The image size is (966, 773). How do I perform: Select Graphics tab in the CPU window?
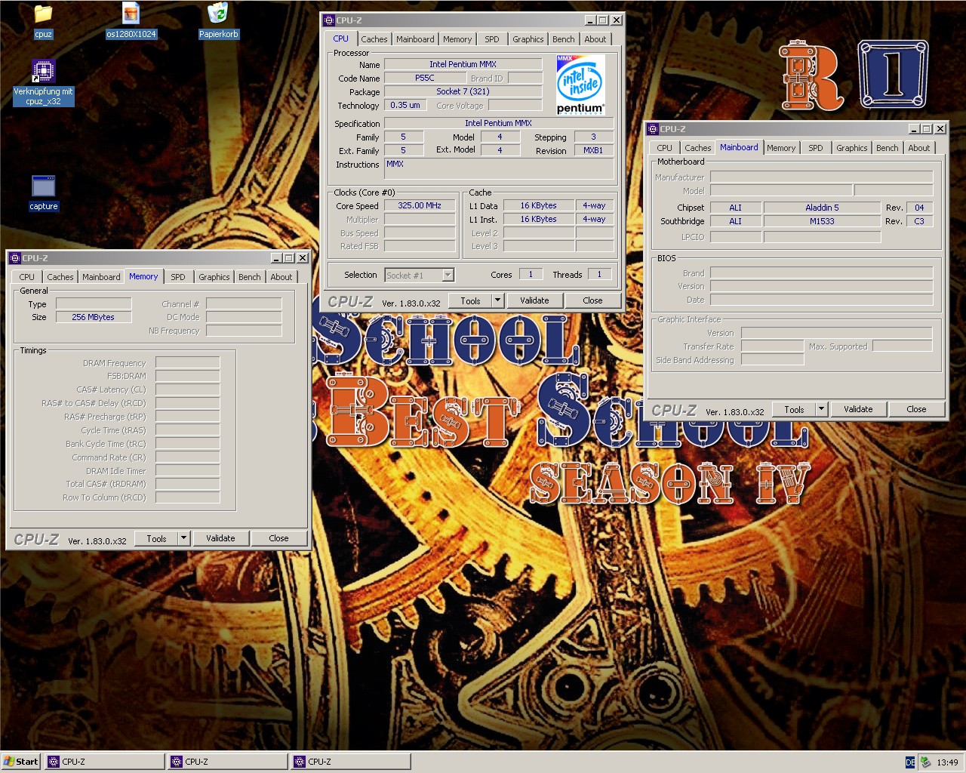click(528, 39)
